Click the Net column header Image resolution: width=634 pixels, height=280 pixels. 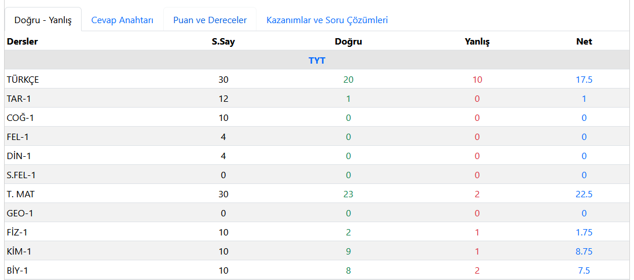(584, 42)
